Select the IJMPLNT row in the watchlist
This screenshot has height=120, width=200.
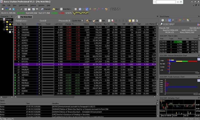(85, 27)
